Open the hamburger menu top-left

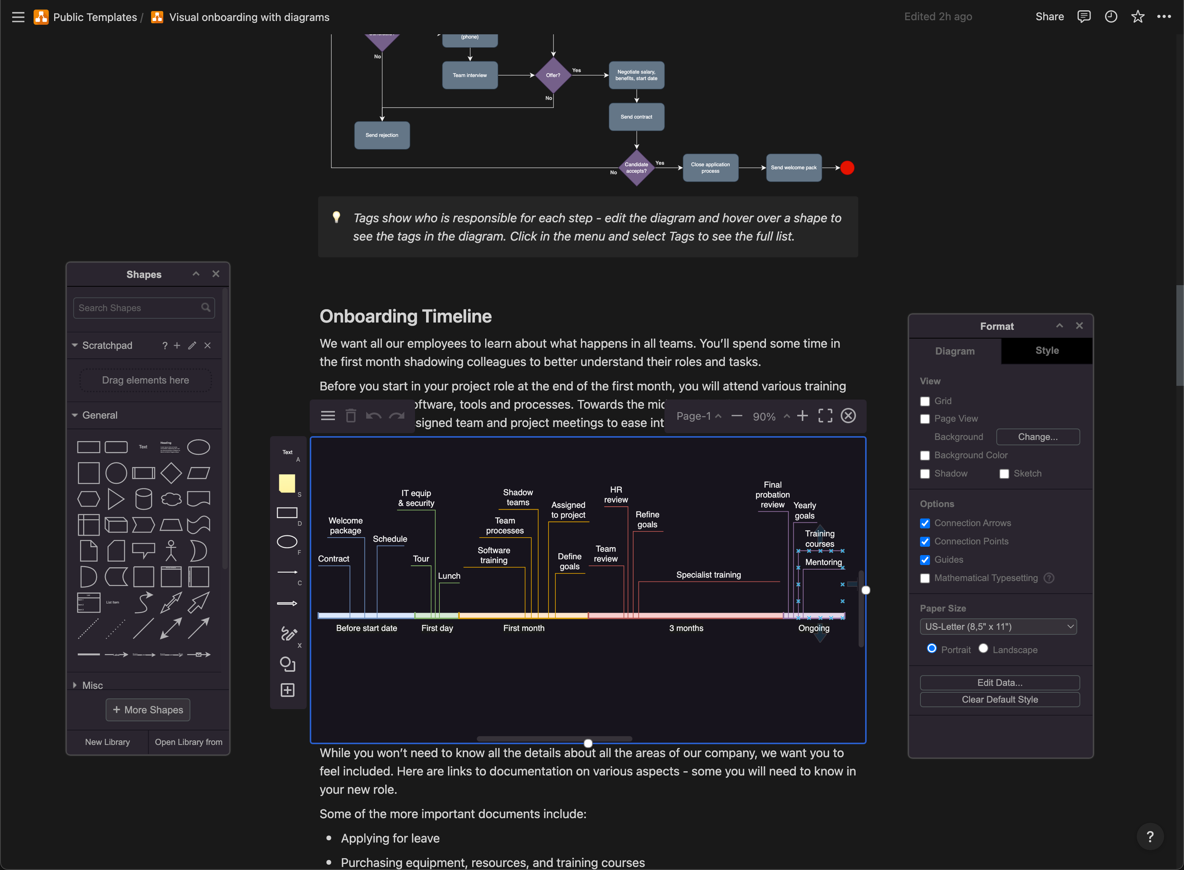click(18, 16)
